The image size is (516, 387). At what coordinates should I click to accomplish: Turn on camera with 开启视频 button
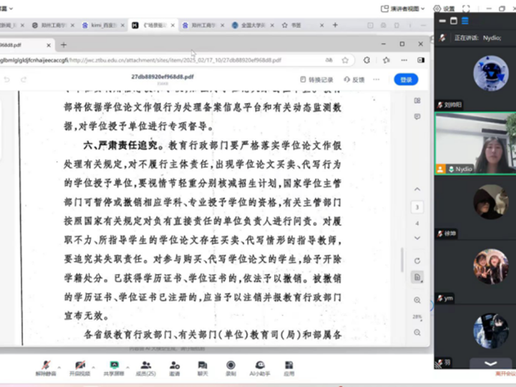pyautogui.click(x=79, y=366)
